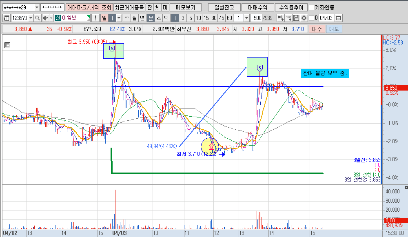Select 10-minute interval button
This screenshot has height=237, width=408.
[x=199, y=18]
